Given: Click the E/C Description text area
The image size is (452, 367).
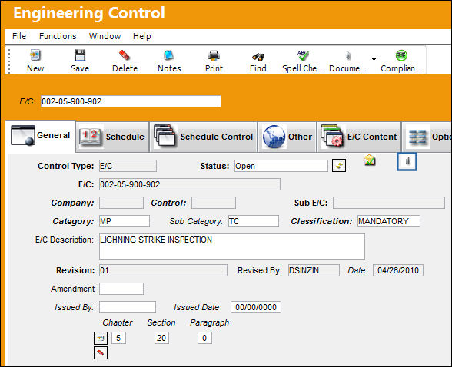Looking at the screenshot, I should point(232,246).
